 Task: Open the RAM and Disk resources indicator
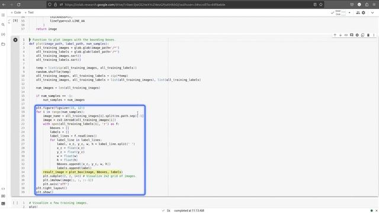click(x=341, y=12)
